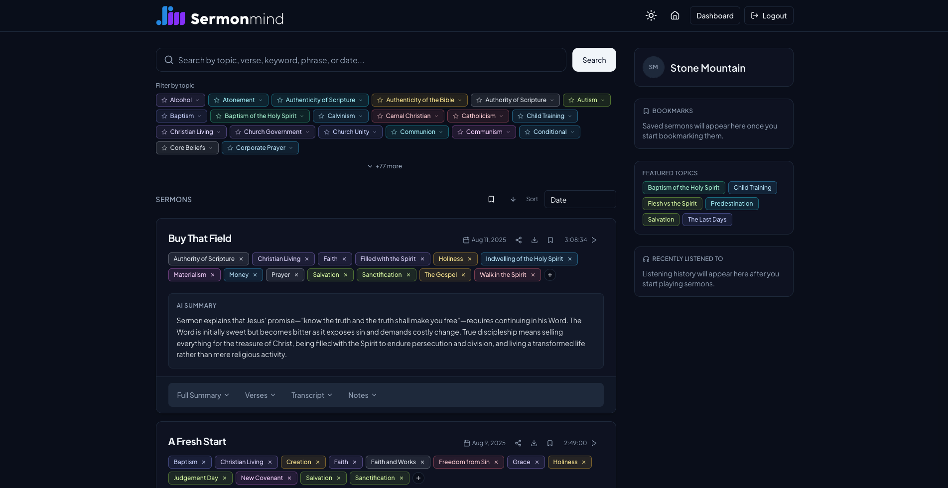Image resolution: width=948 pixels, height=488 pixels.
Task: Open the Dashboard page
Action: 715,15
